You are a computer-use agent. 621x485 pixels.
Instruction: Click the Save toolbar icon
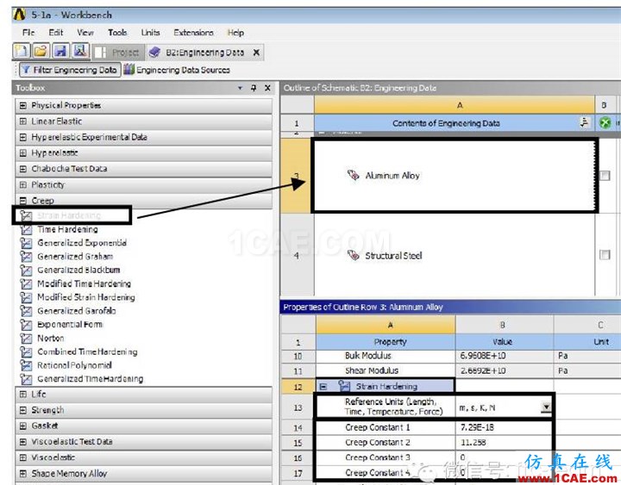point(60,51)
